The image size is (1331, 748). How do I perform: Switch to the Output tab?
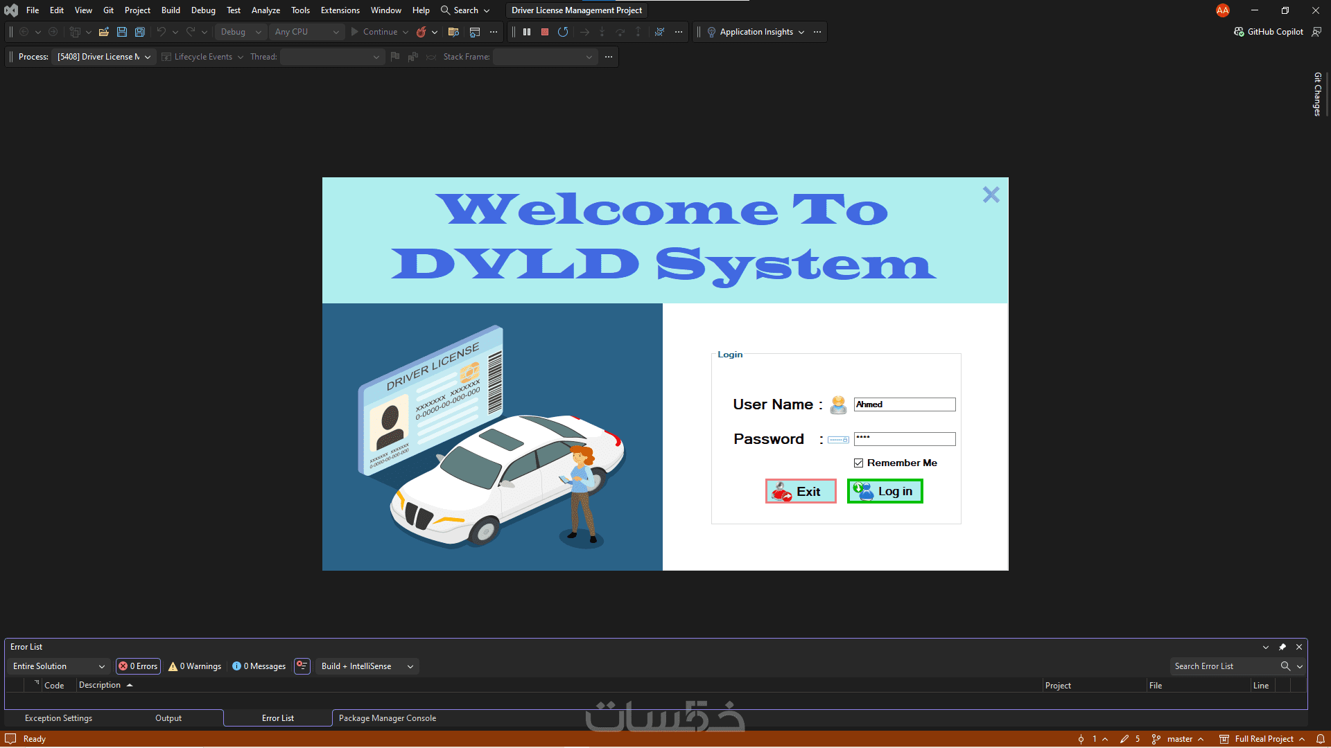coord(168,718)
